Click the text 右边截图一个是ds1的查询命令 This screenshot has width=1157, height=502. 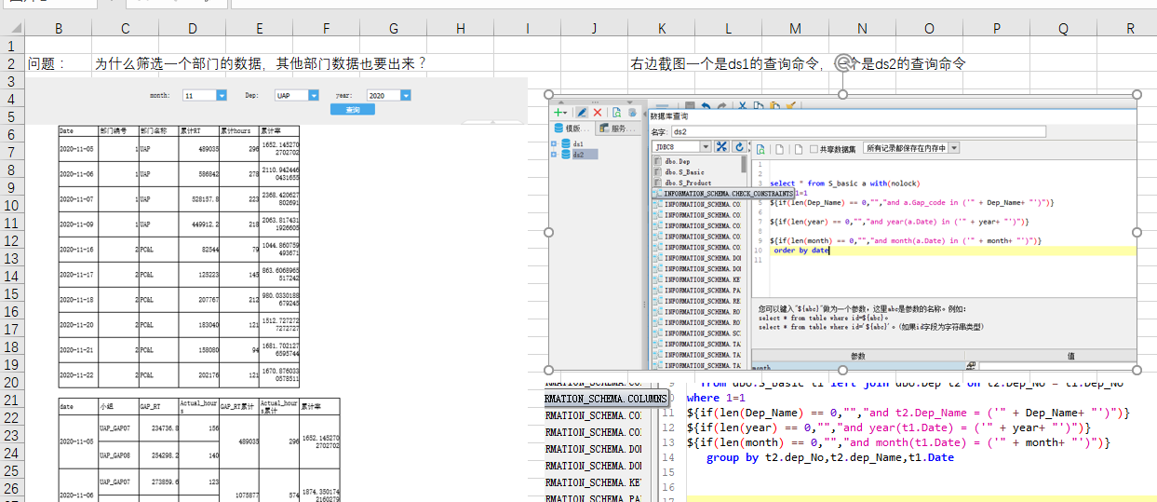(725, 63)
